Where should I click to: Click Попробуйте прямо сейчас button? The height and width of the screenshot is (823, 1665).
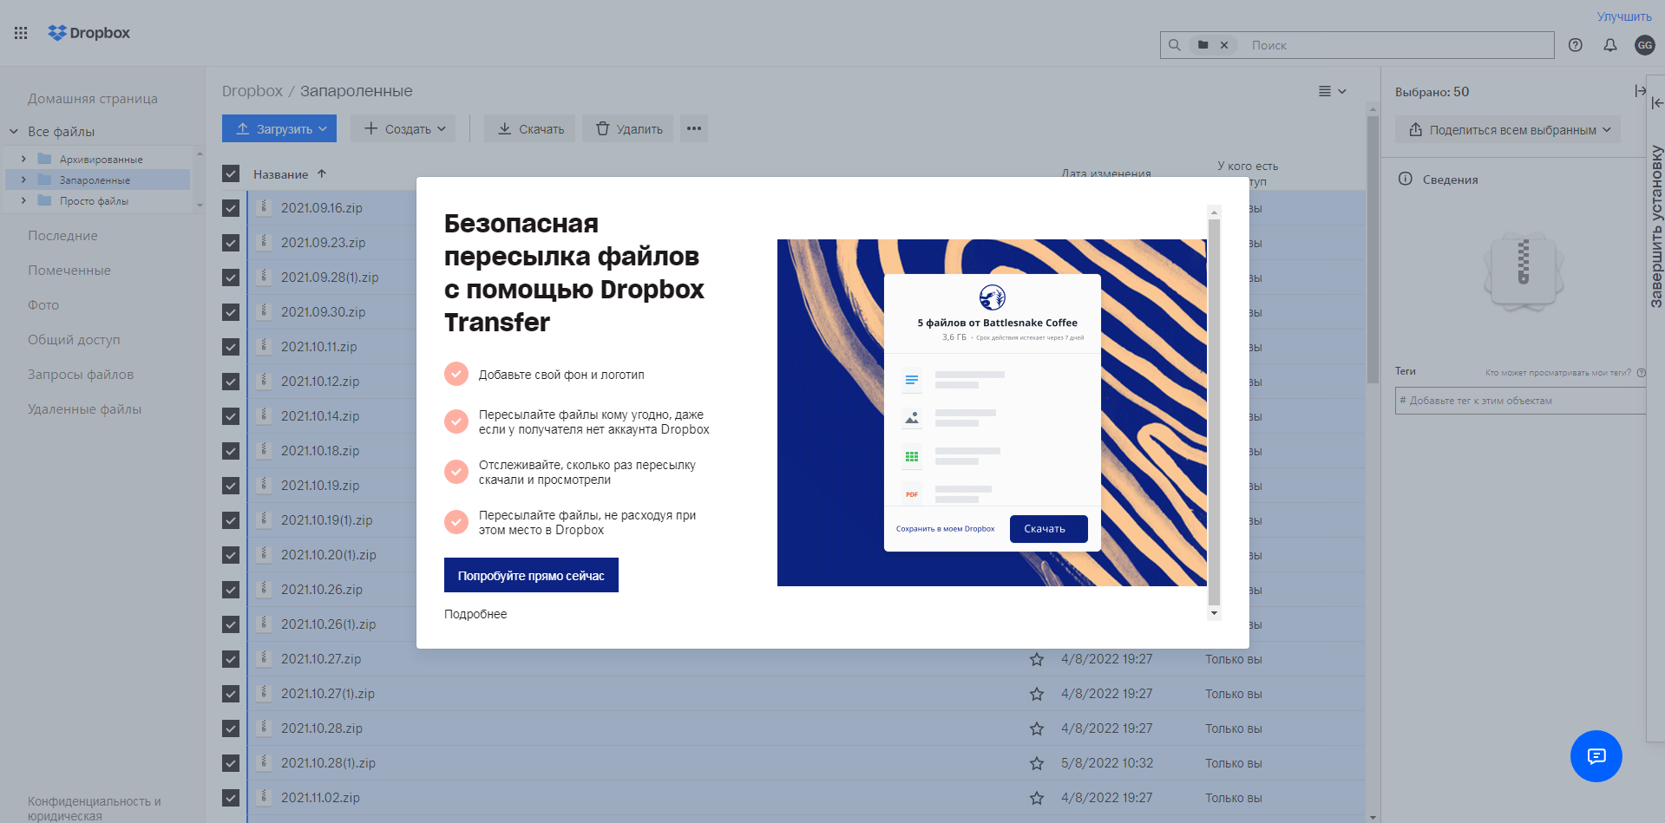[531, 575]
